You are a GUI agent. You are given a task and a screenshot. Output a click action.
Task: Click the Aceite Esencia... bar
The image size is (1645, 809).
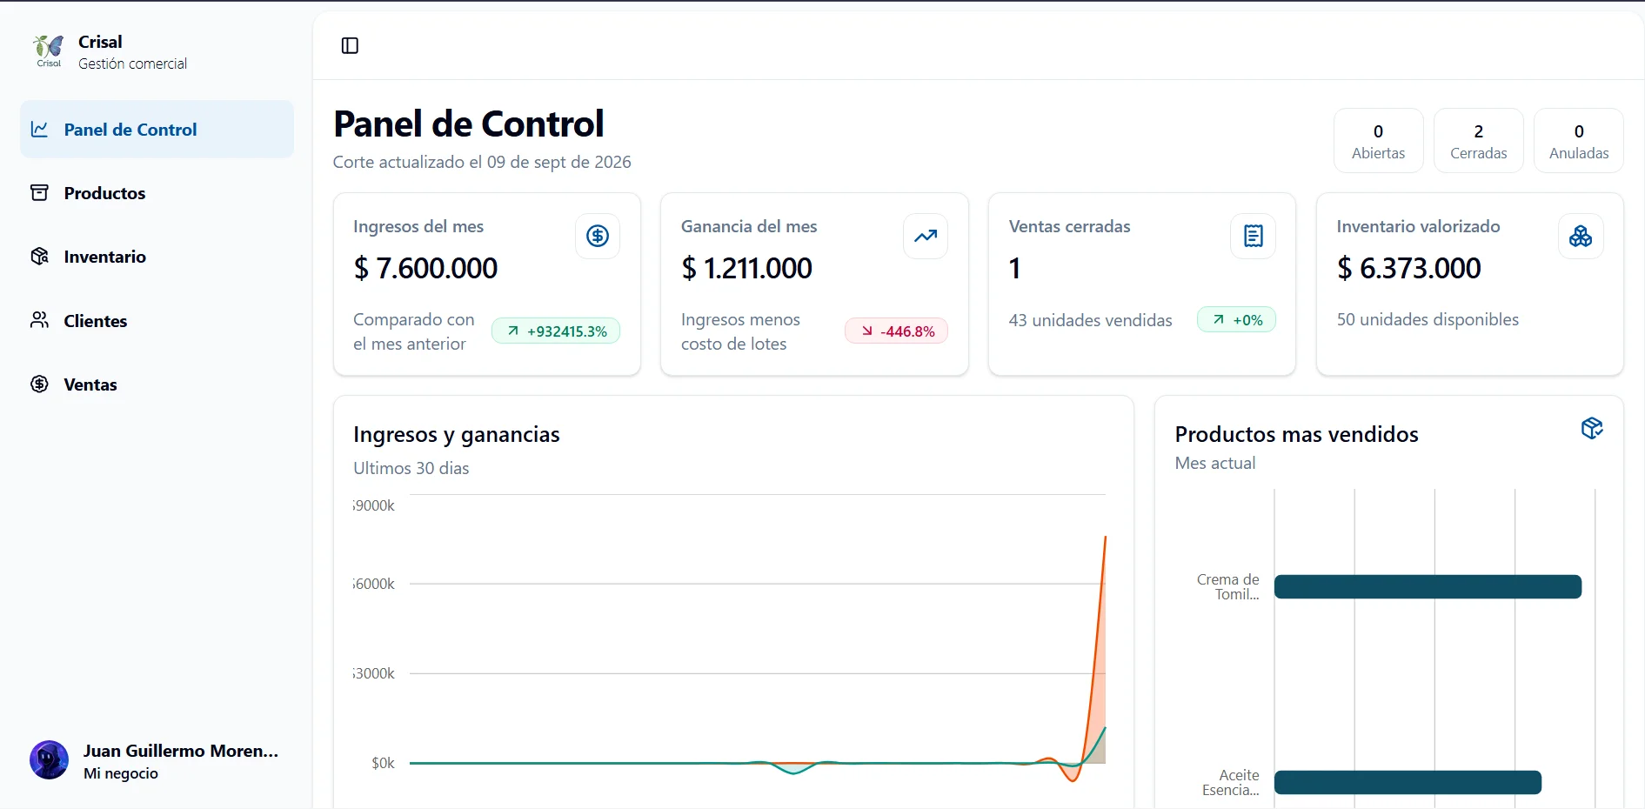click(x=1408, y=783)
